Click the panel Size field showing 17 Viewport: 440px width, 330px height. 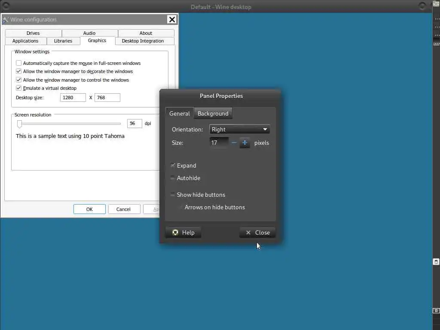pyautogui.click(x=219, y=143)
